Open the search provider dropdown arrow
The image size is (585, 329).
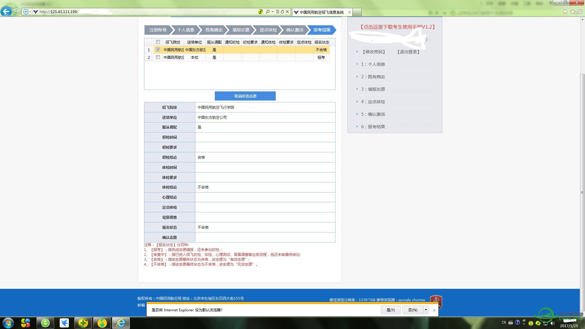click(272, 12)
